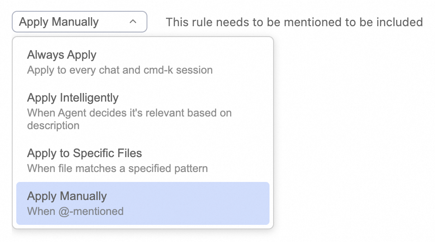
Task: Click the 'When @-mentioned' subtitle
Action: pos(75,211)
